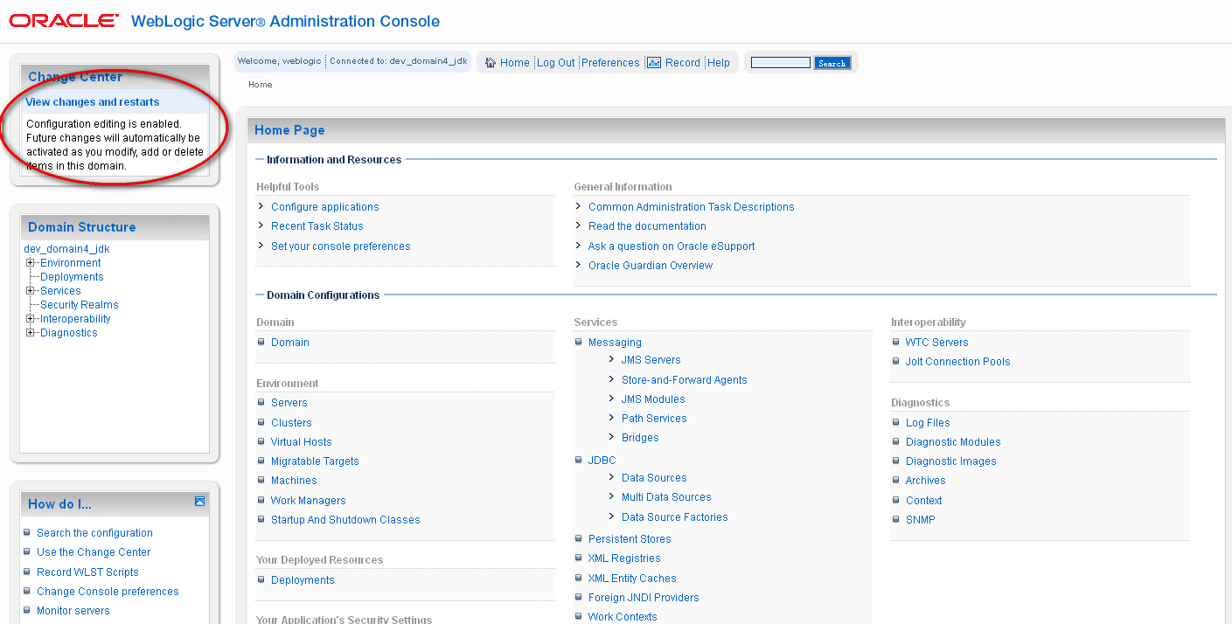
Task: Click Log Out in top toolbar
Action: [556, 63]
